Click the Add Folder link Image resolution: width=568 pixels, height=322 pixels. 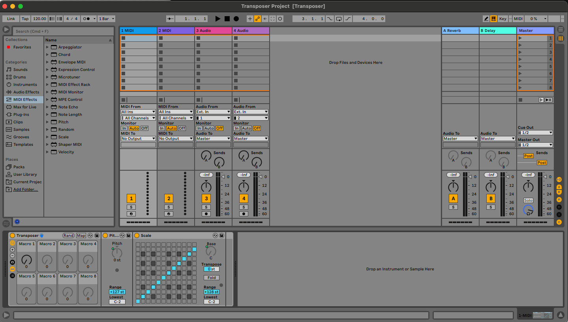tap(26, 190)
